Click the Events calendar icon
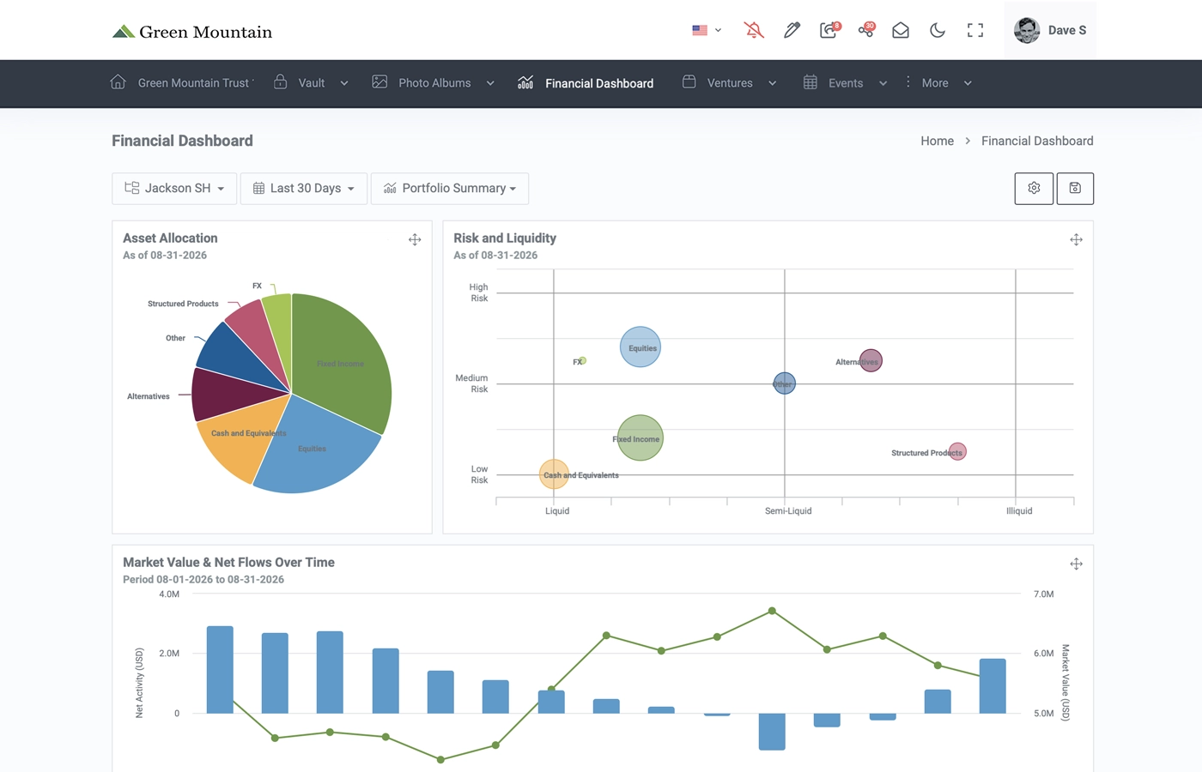Image resolution: width=1202 pixels, height=772 pixels. [x=810, y=82]
